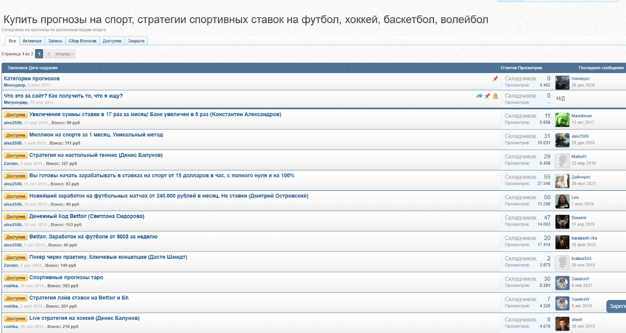Switch to the Активные tab
The width and height of the screenshot is (626, 333).
[32, 41]
